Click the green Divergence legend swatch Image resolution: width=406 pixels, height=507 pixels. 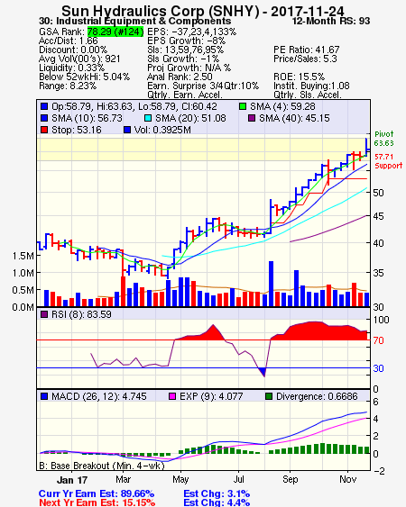point(269,396)
